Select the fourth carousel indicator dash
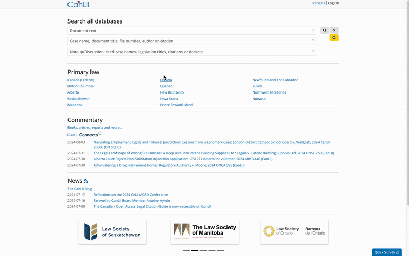The image size is (409, 256). click(212, 250)
